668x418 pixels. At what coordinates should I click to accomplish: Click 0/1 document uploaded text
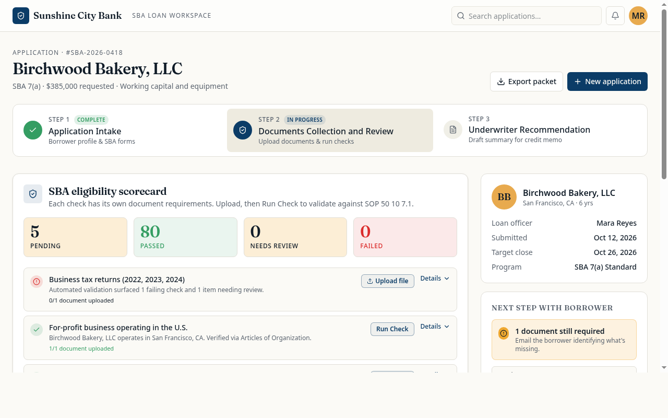81,300
